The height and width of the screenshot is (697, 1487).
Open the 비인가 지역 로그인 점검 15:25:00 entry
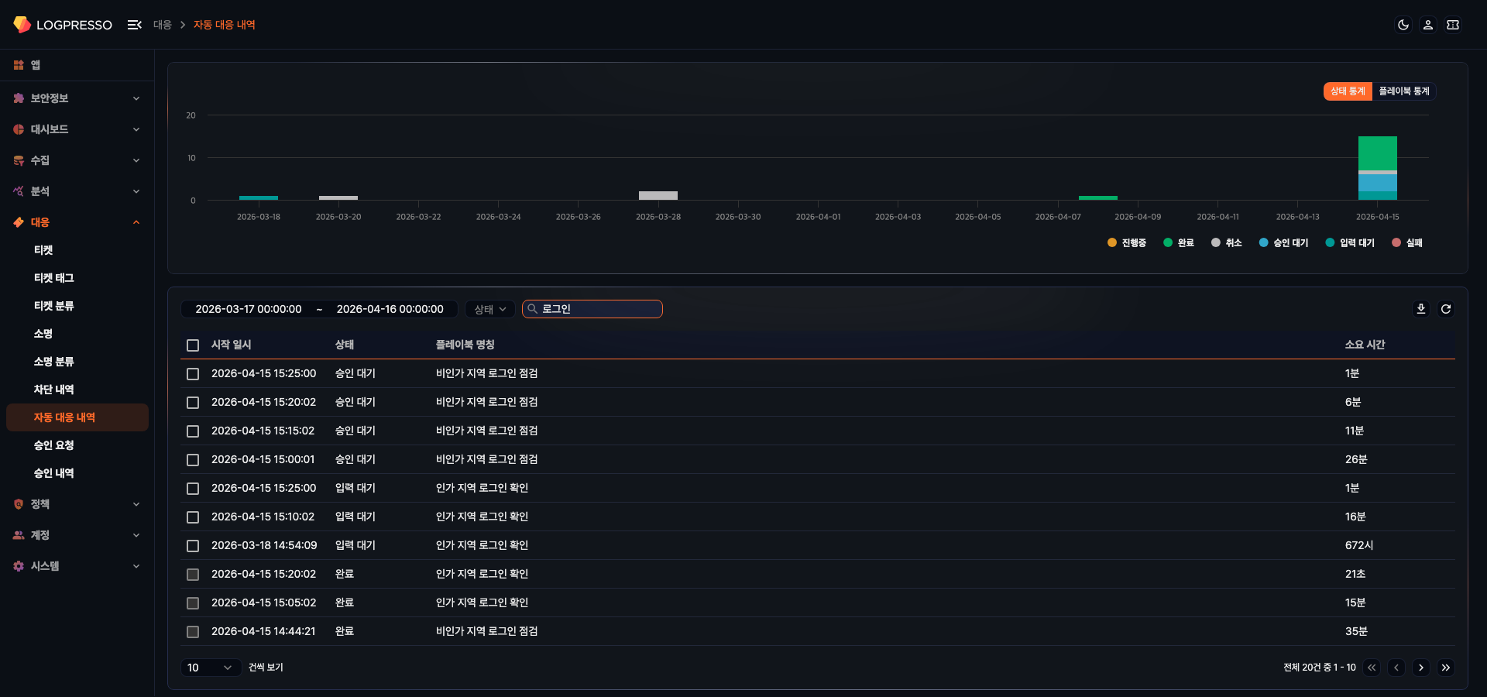point(486,373)
